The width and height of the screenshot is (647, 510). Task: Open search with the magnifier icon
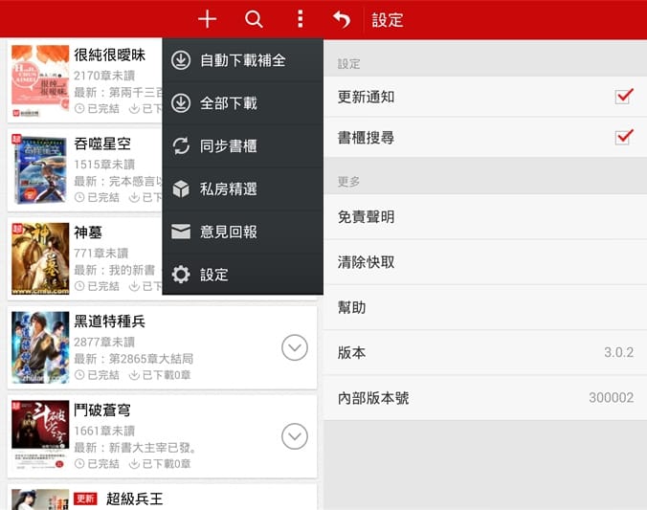tap(254, 19)
